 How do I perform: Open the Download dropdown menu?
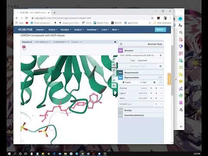(x=92, y=29)
